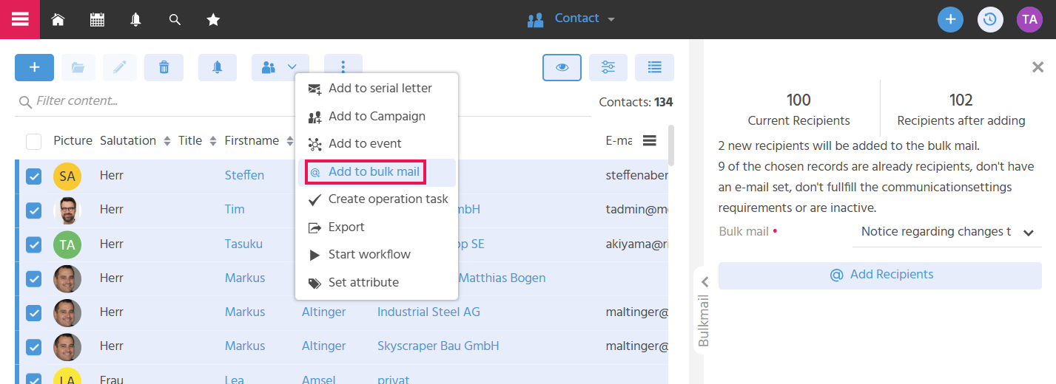Open Skyscraper Bau GmbH company link
This screenshot has height=384, width=1056.
438,346
